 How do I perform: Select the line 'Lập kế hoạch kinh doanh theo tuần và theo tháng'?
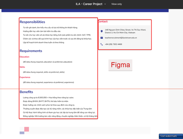point(44,43)
